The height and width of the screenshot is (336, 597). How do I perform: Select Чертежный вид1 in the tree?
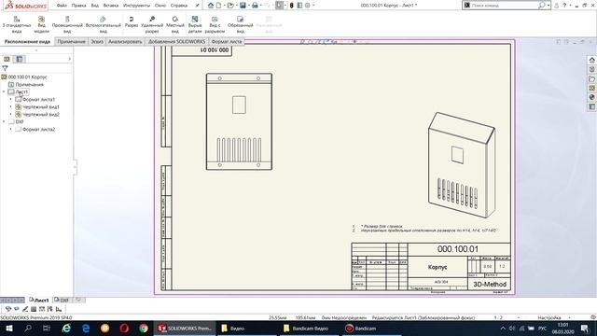[41, 106]
